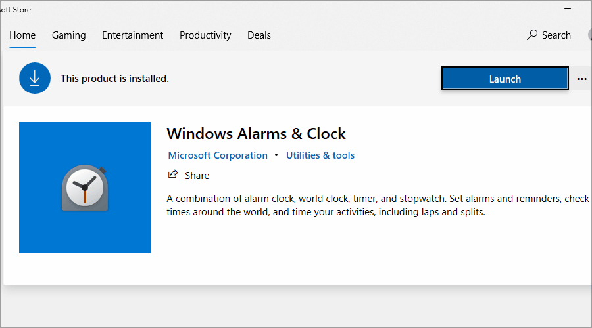Image resolution: width=592 pixels, height=328 pixels.
Task: Launch the Windows Alarms & Clock app
Action: 505,79
